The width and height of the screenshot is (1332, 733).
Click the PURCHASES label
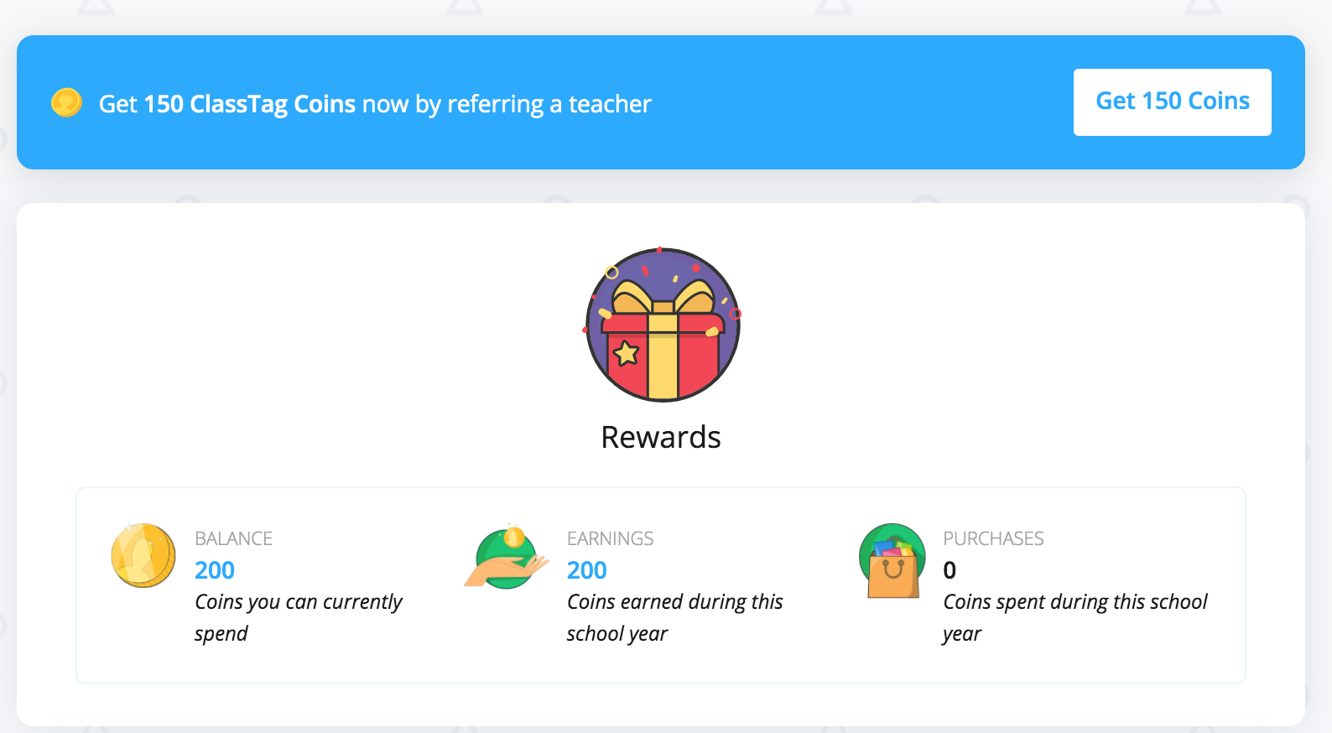[x=993, y=538]
